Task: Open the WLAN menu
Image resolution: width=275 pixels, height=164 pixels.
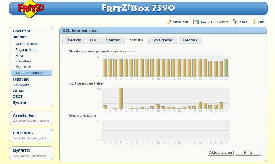Action: click(18, 91)
